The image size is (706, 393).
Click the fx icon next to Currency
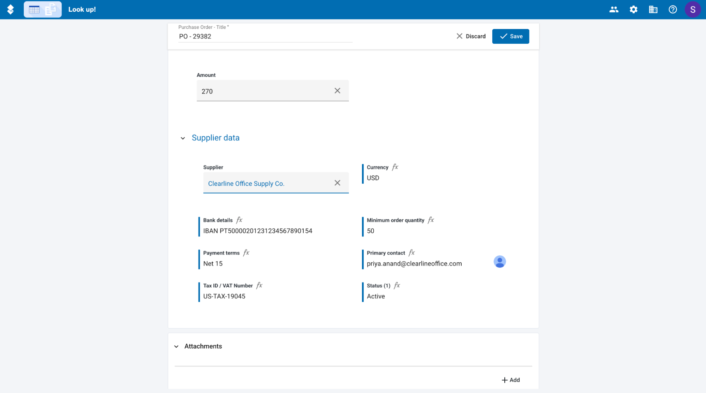tap(395, 167)
